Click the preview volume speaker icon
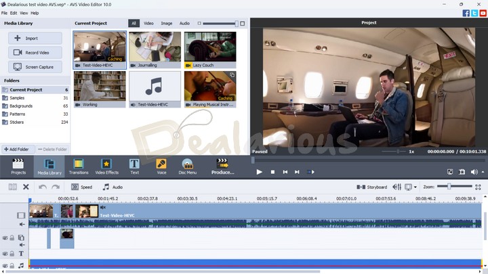The width and height of the screenshot is (488, 274). click(474, 172)
